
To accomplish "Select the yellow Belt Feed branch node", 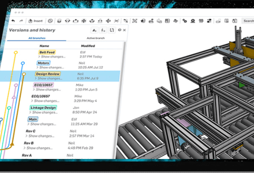I will click(16, 52).
